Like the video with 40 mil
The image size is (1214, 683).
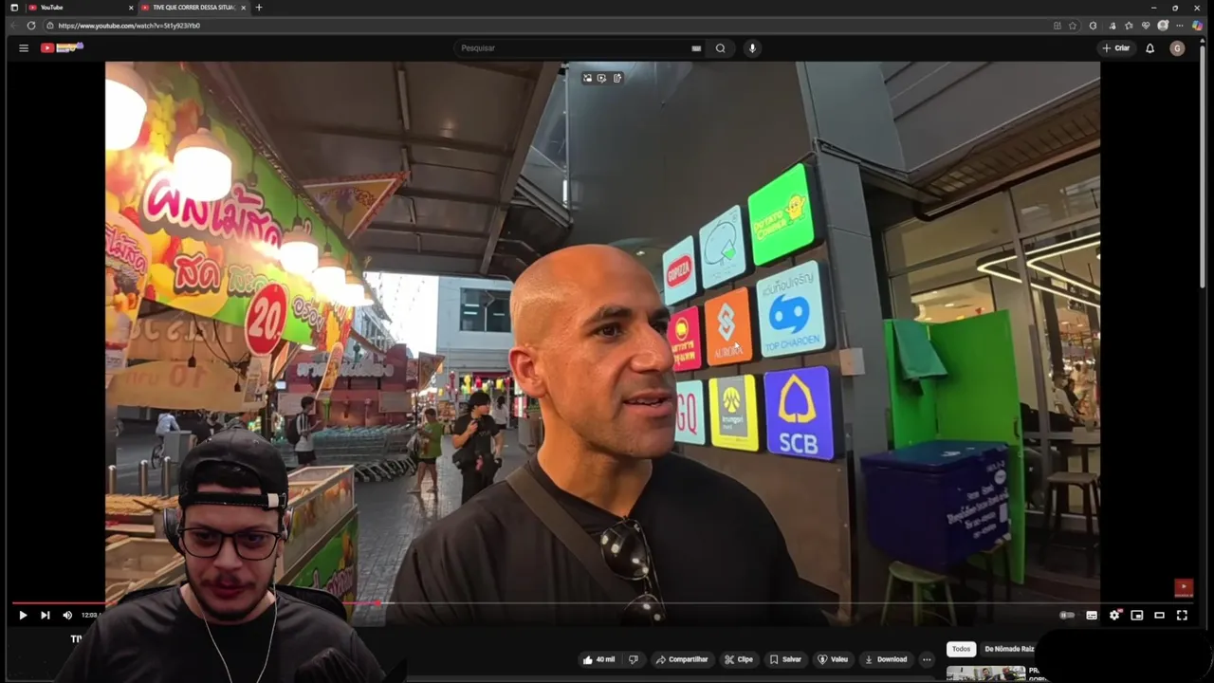pos(599,659)
